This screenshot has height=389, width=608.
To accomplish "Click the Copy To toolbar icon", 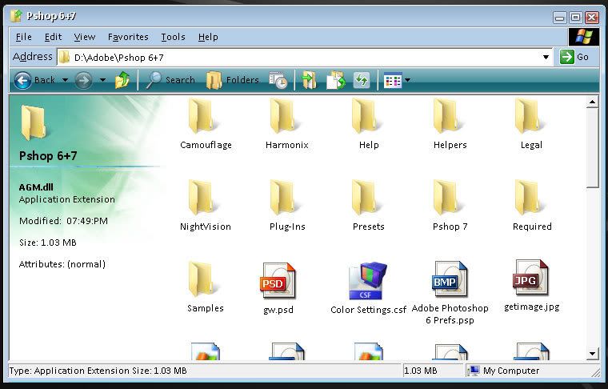I will [335, 80].
